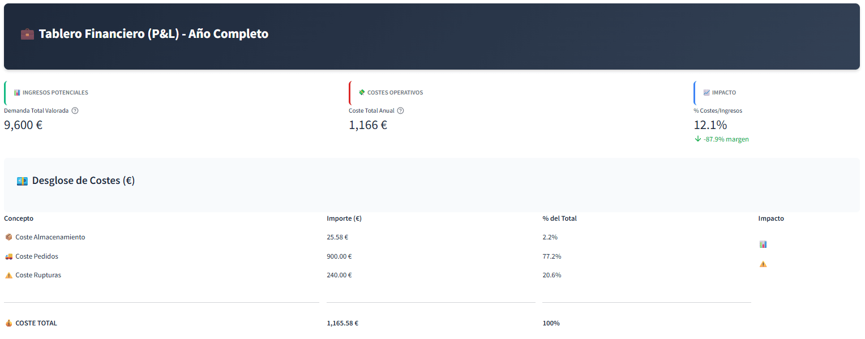Viewport: 865px width, 339px height.
Task: Select the bar chart icon beside INGRESOS POTENCIALES
Action: pos(17,92)
